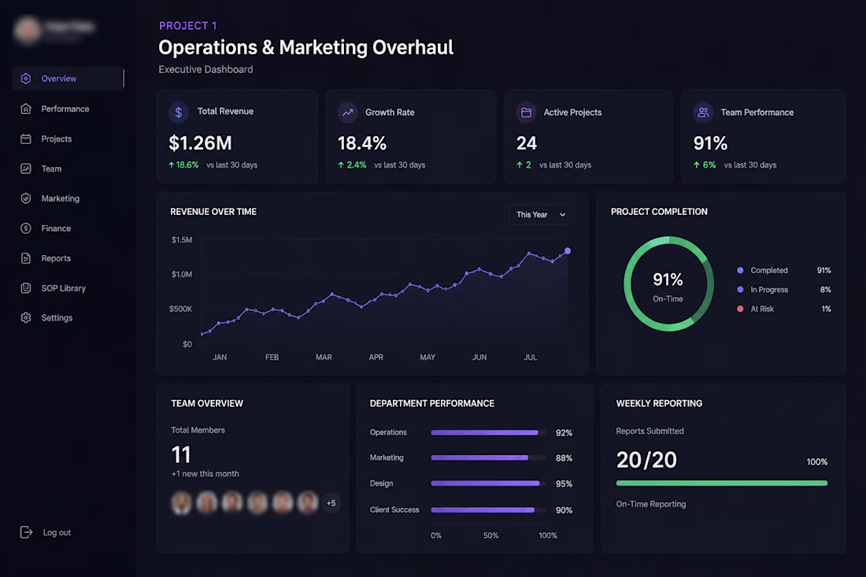Click the green up arrow beside 6%
Viewport: 866px width, 577px height.
pyautogui.click(x=697, y=165)
